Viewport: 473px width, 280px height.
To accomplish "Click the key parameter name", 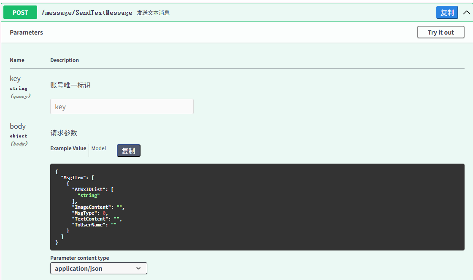I will click(15, 79).
